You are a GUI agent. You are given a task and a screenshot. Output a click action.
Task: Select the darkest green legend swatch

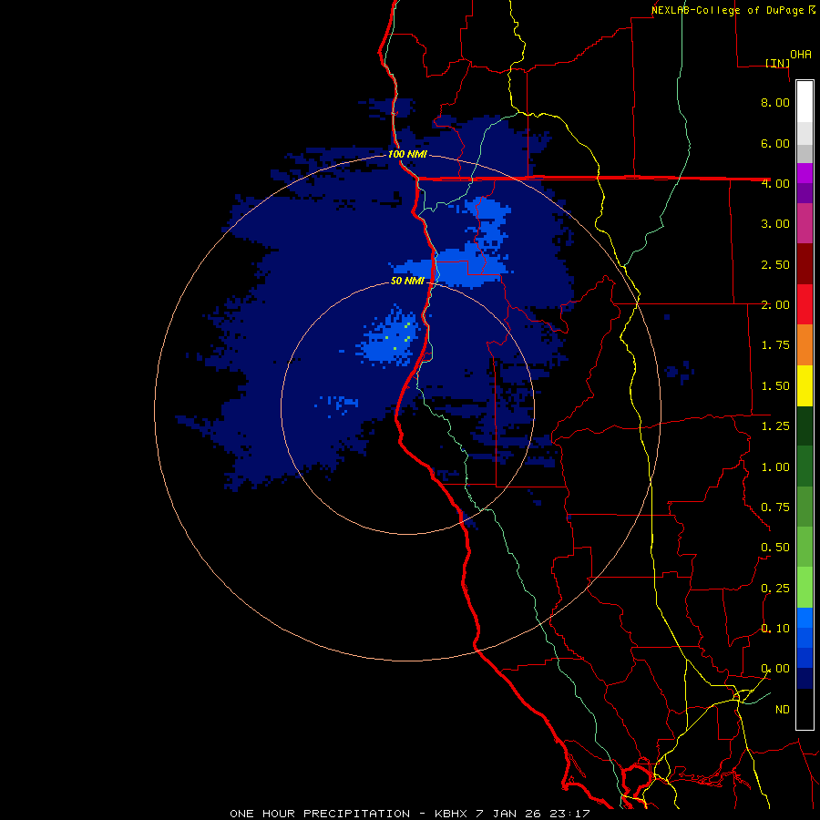(x=805, y=425)
